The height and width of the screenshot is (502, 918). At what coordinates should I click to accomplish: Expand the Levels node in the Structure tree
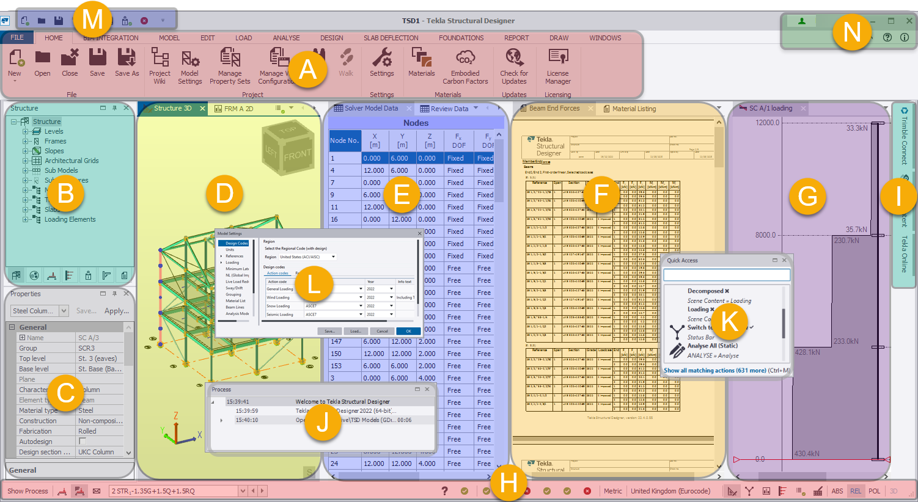tap(25, 131)
